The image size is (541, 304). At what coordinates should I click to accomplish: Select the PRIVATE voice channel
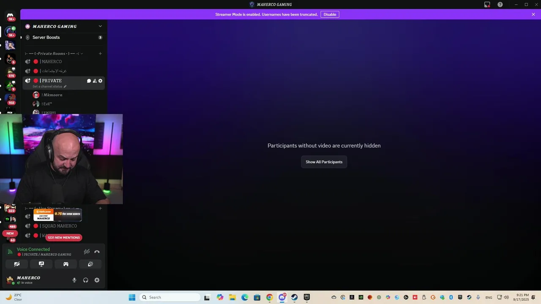pos(52,81)
